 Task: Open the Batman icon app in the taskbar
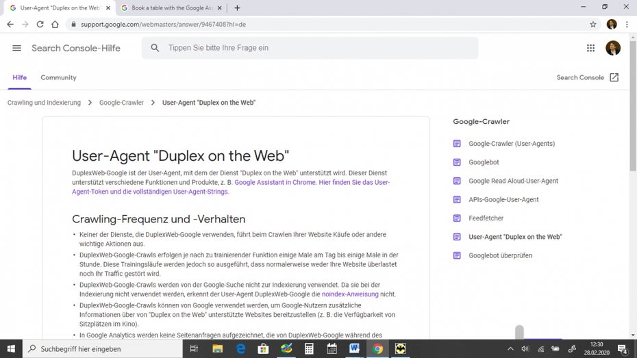click(400, 348)
